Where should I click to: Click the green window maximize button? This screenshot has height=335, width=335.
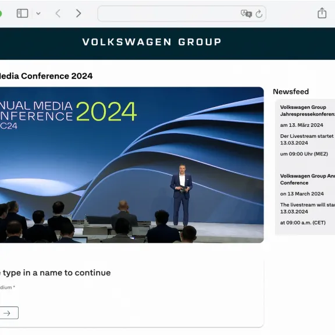click(1, 14)
